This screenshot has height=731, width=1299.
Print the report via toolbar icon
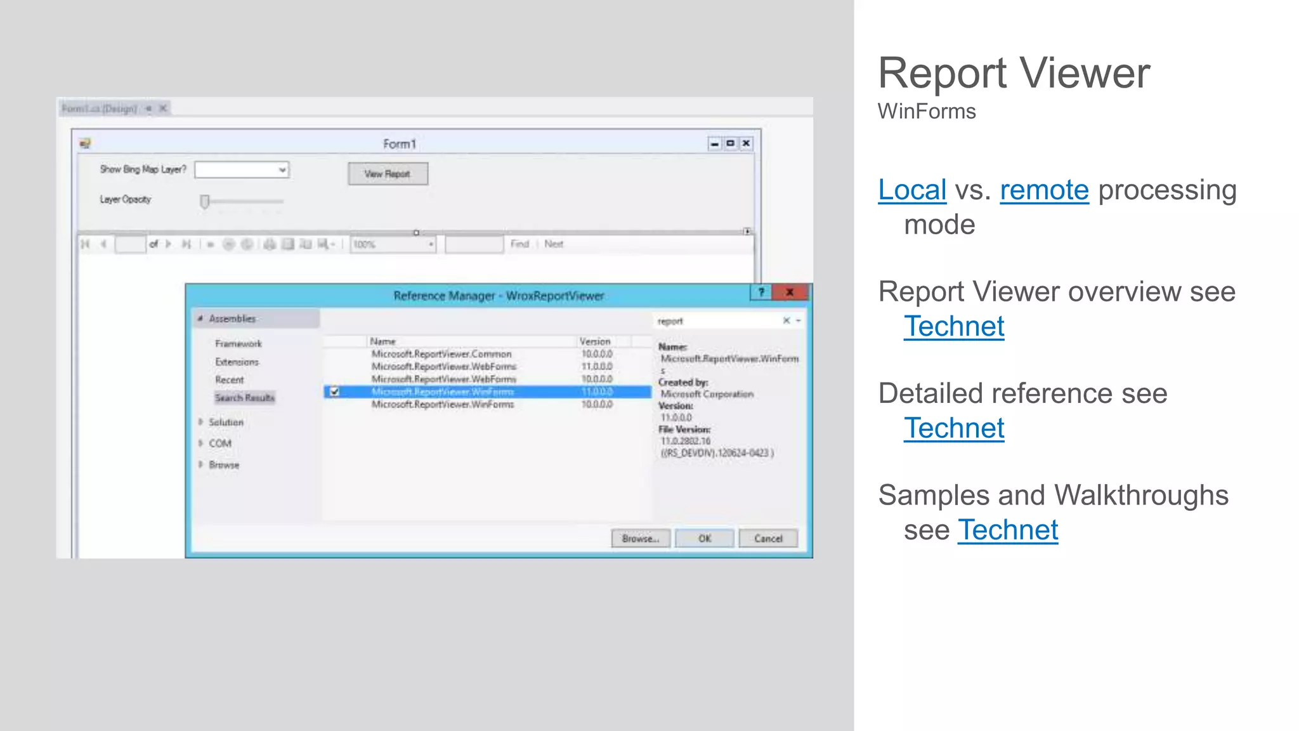click(270, 244)
